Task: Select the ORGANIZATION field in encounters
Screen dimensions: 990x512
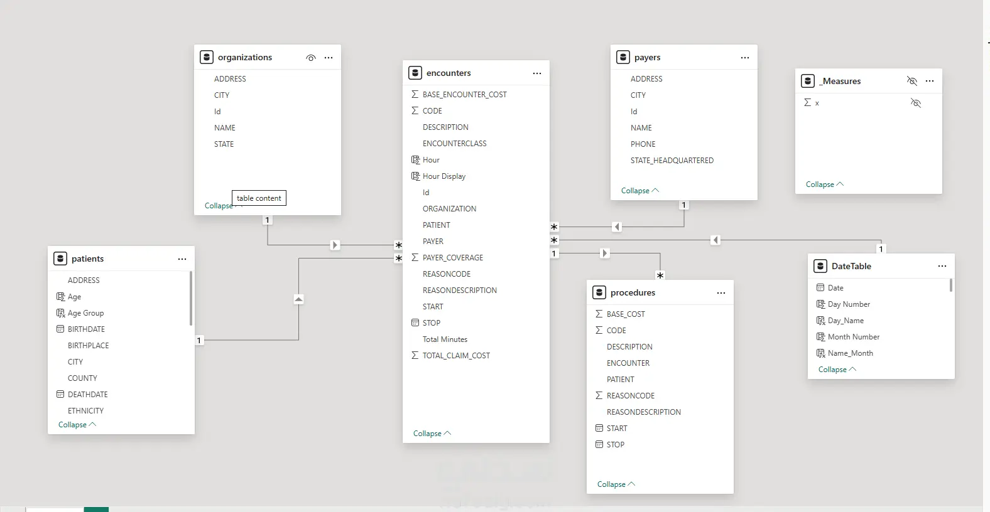Action: tap(449, 209)
